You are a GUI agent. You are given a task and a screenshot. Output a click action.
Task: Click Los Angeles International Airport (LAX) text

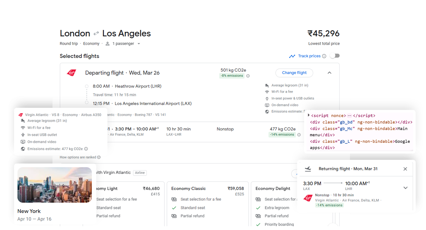pos(153,104)
